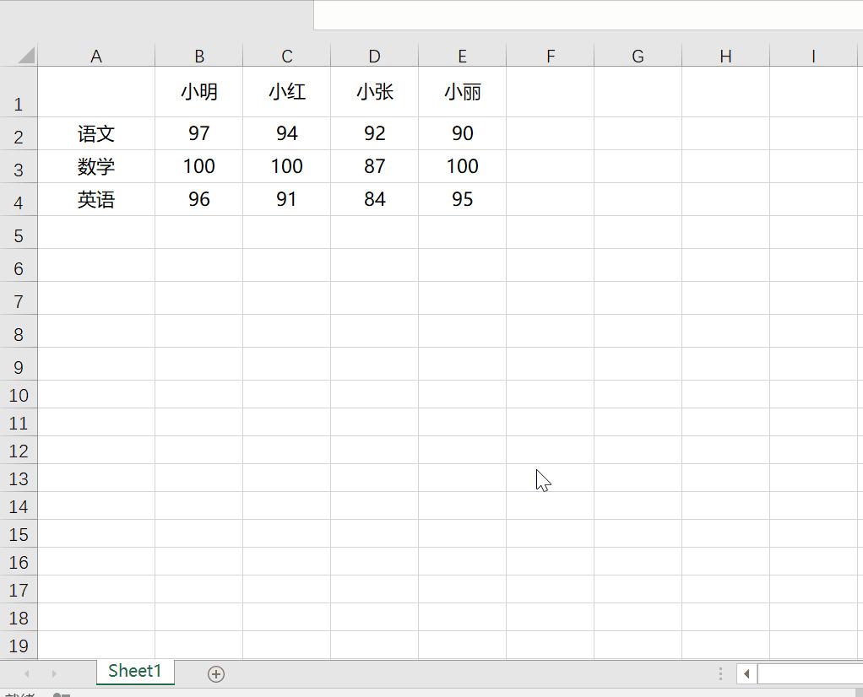Click the previous sheet navigation arrow
The image size is (863, 697).
coord(27,673)
